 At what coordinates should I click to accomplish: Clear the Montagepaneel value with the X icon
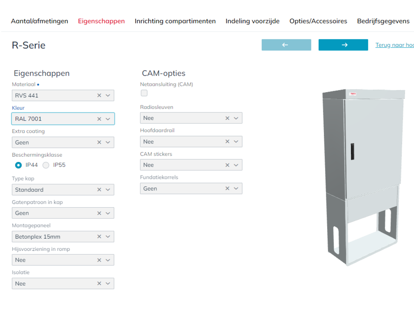pos(99,236)
